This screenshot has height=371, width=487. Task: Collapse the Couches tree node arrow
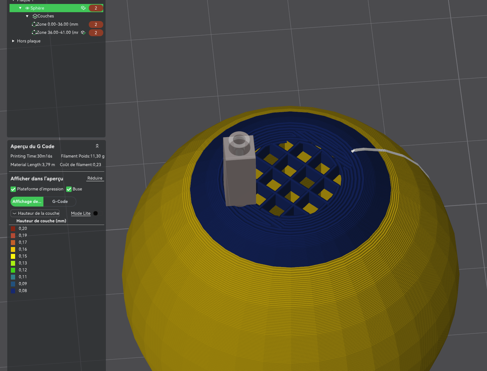(x=27, y=16)
